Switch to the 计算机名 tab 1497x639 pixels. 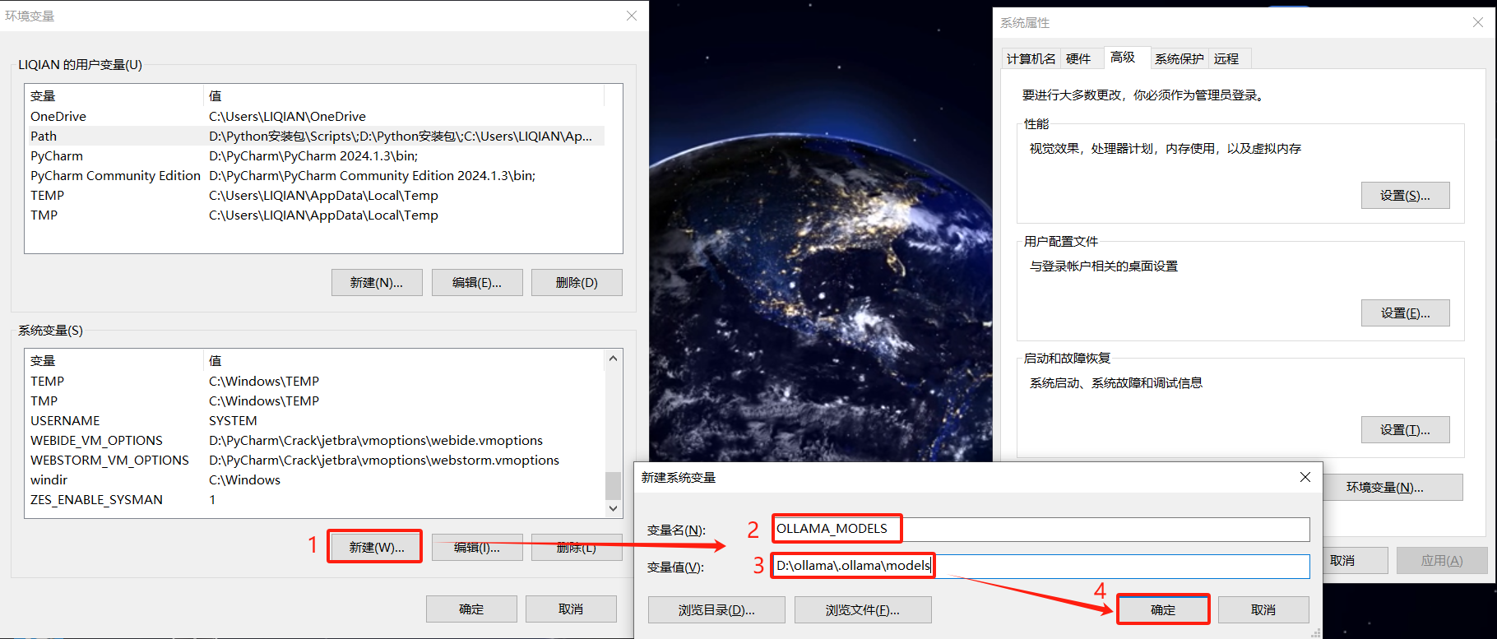click(1031, 58)
